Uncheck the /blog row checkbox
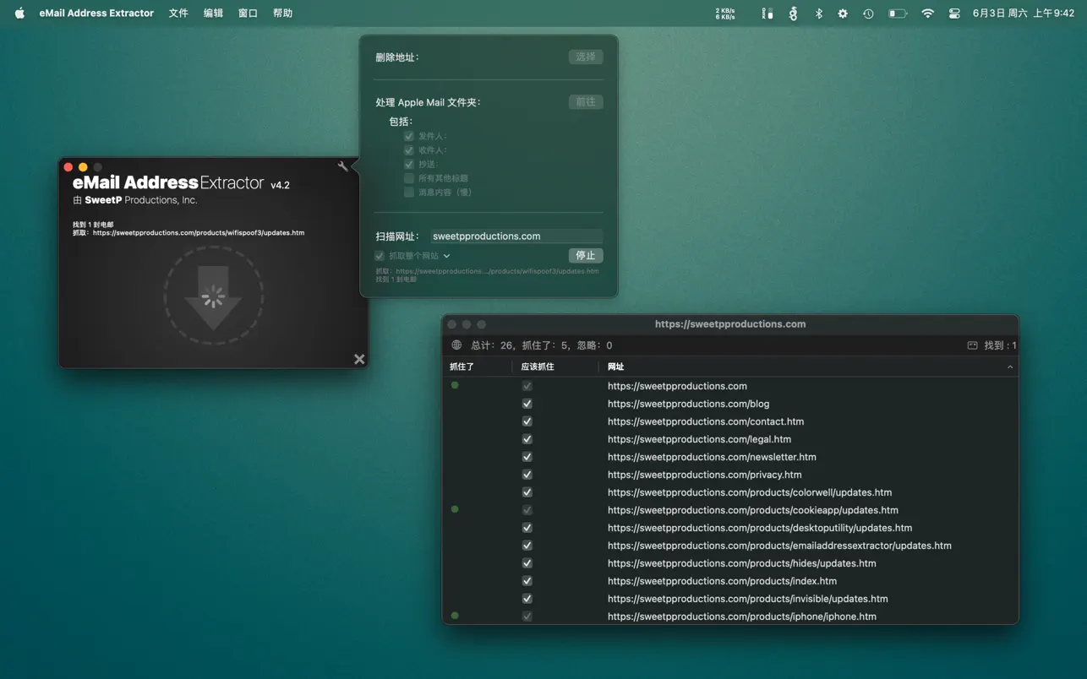The height and width of the screenshot is (679, 1087). [527, 404]
